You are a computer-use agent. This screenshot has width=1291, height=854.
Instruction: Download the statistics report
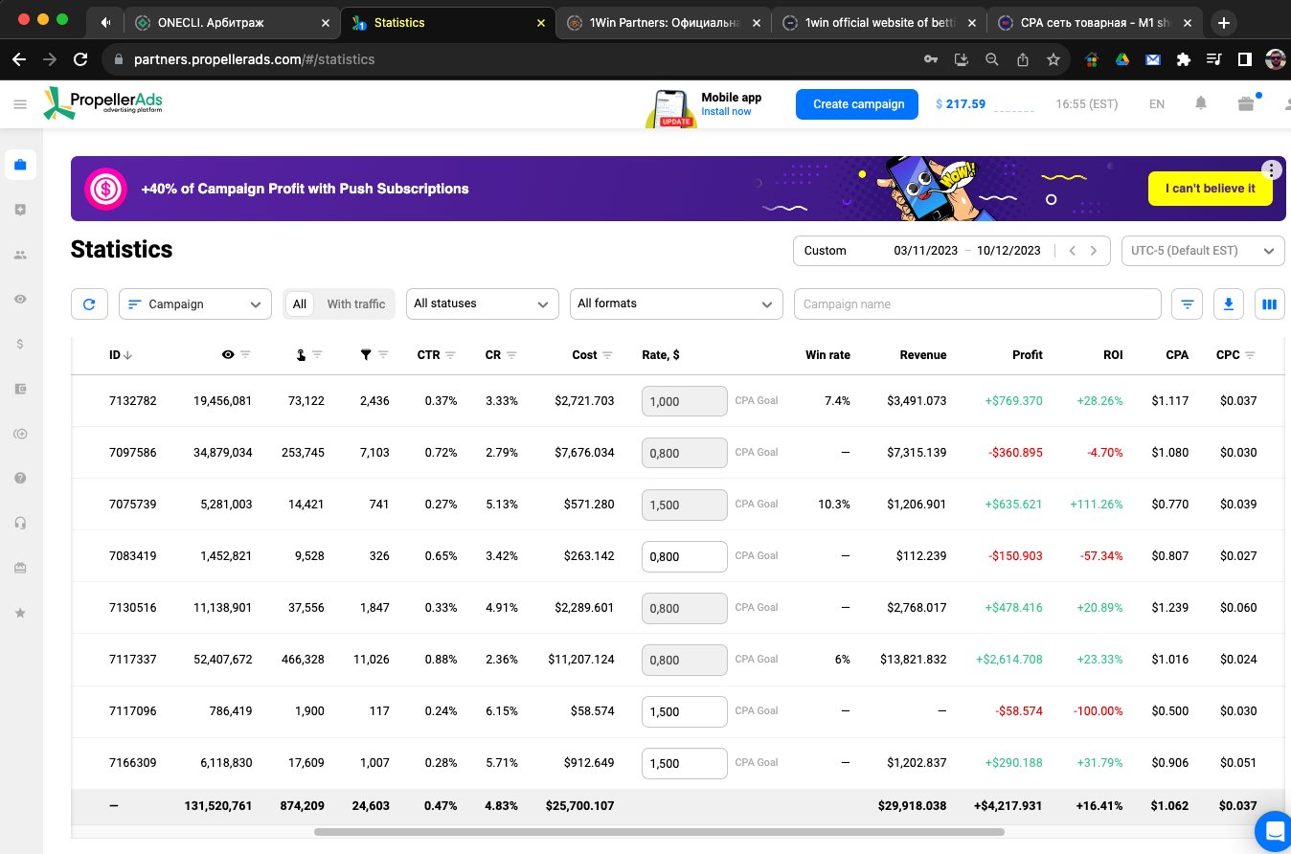pyautogui.click(x=1229, y=304)
